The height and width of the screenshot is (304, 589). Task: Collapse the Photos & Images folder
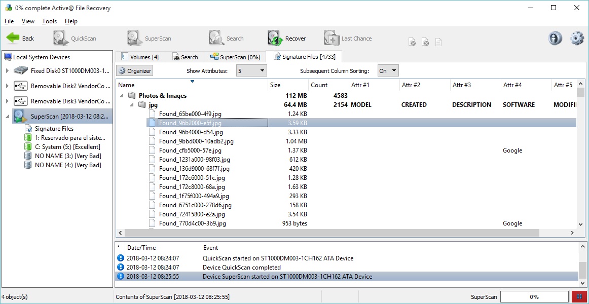coord(122,96)
